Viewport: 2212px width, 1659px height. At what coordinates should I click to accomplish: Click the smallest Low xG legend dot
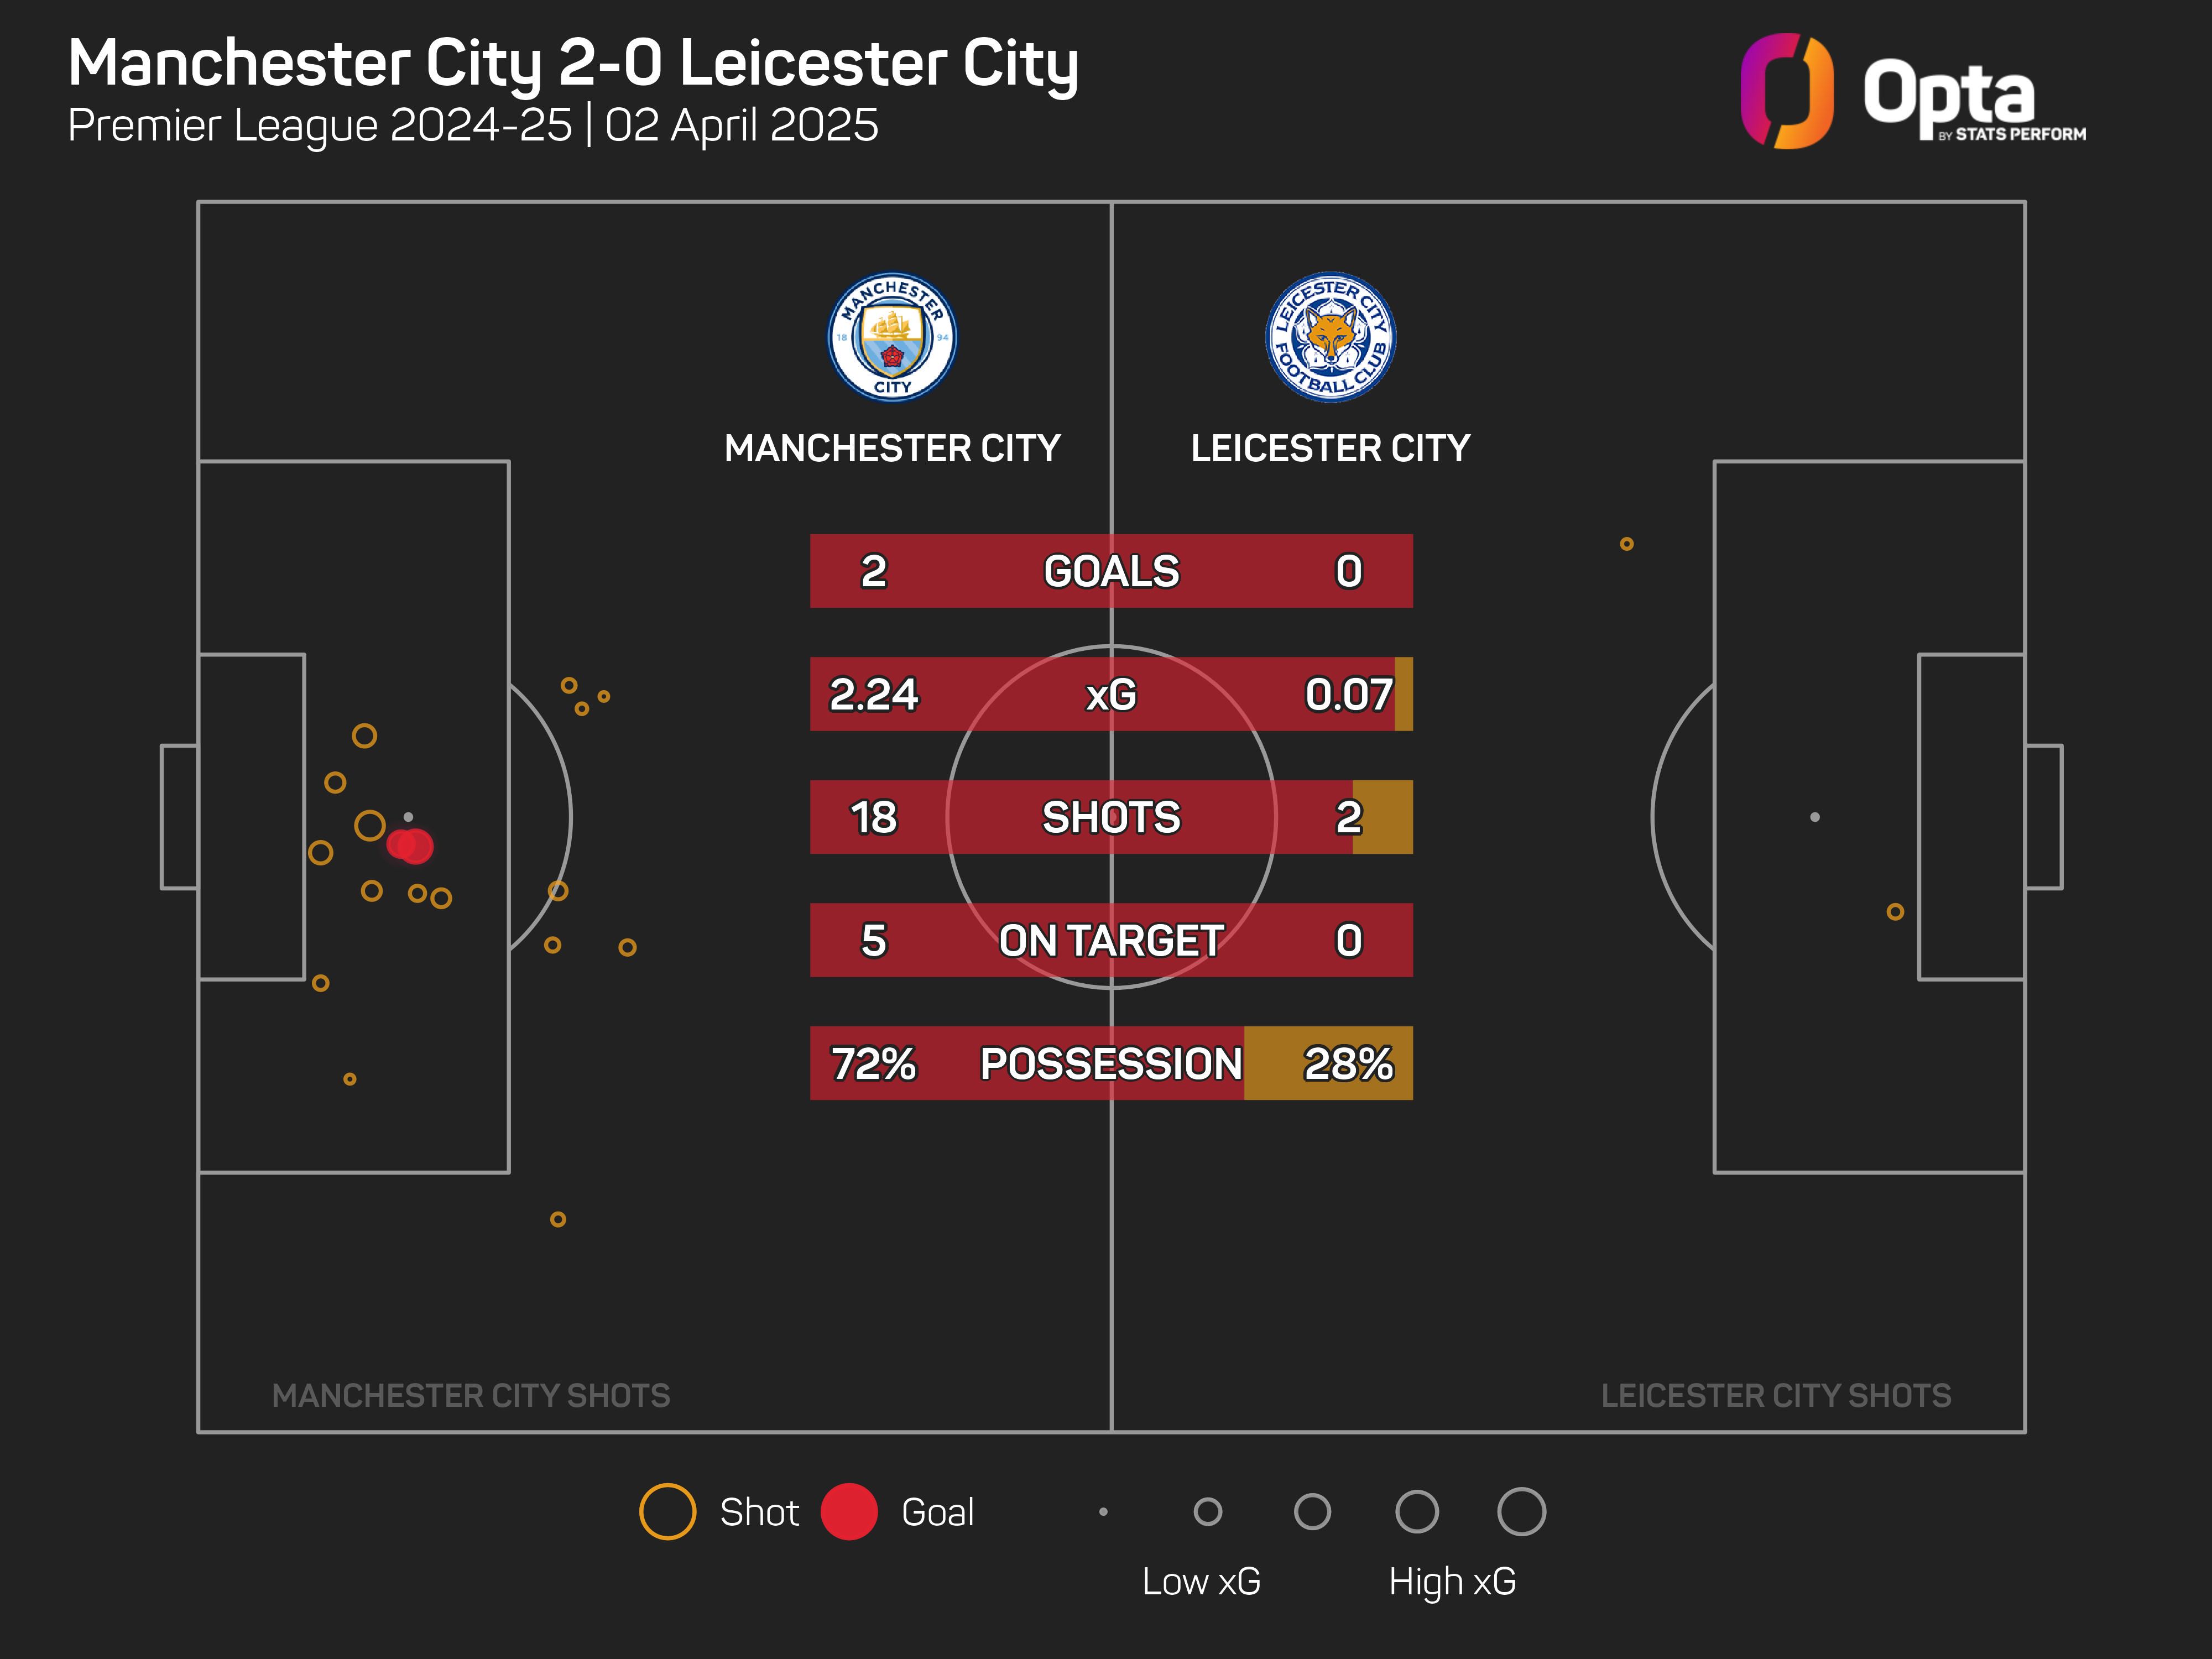(1103, 1512)
